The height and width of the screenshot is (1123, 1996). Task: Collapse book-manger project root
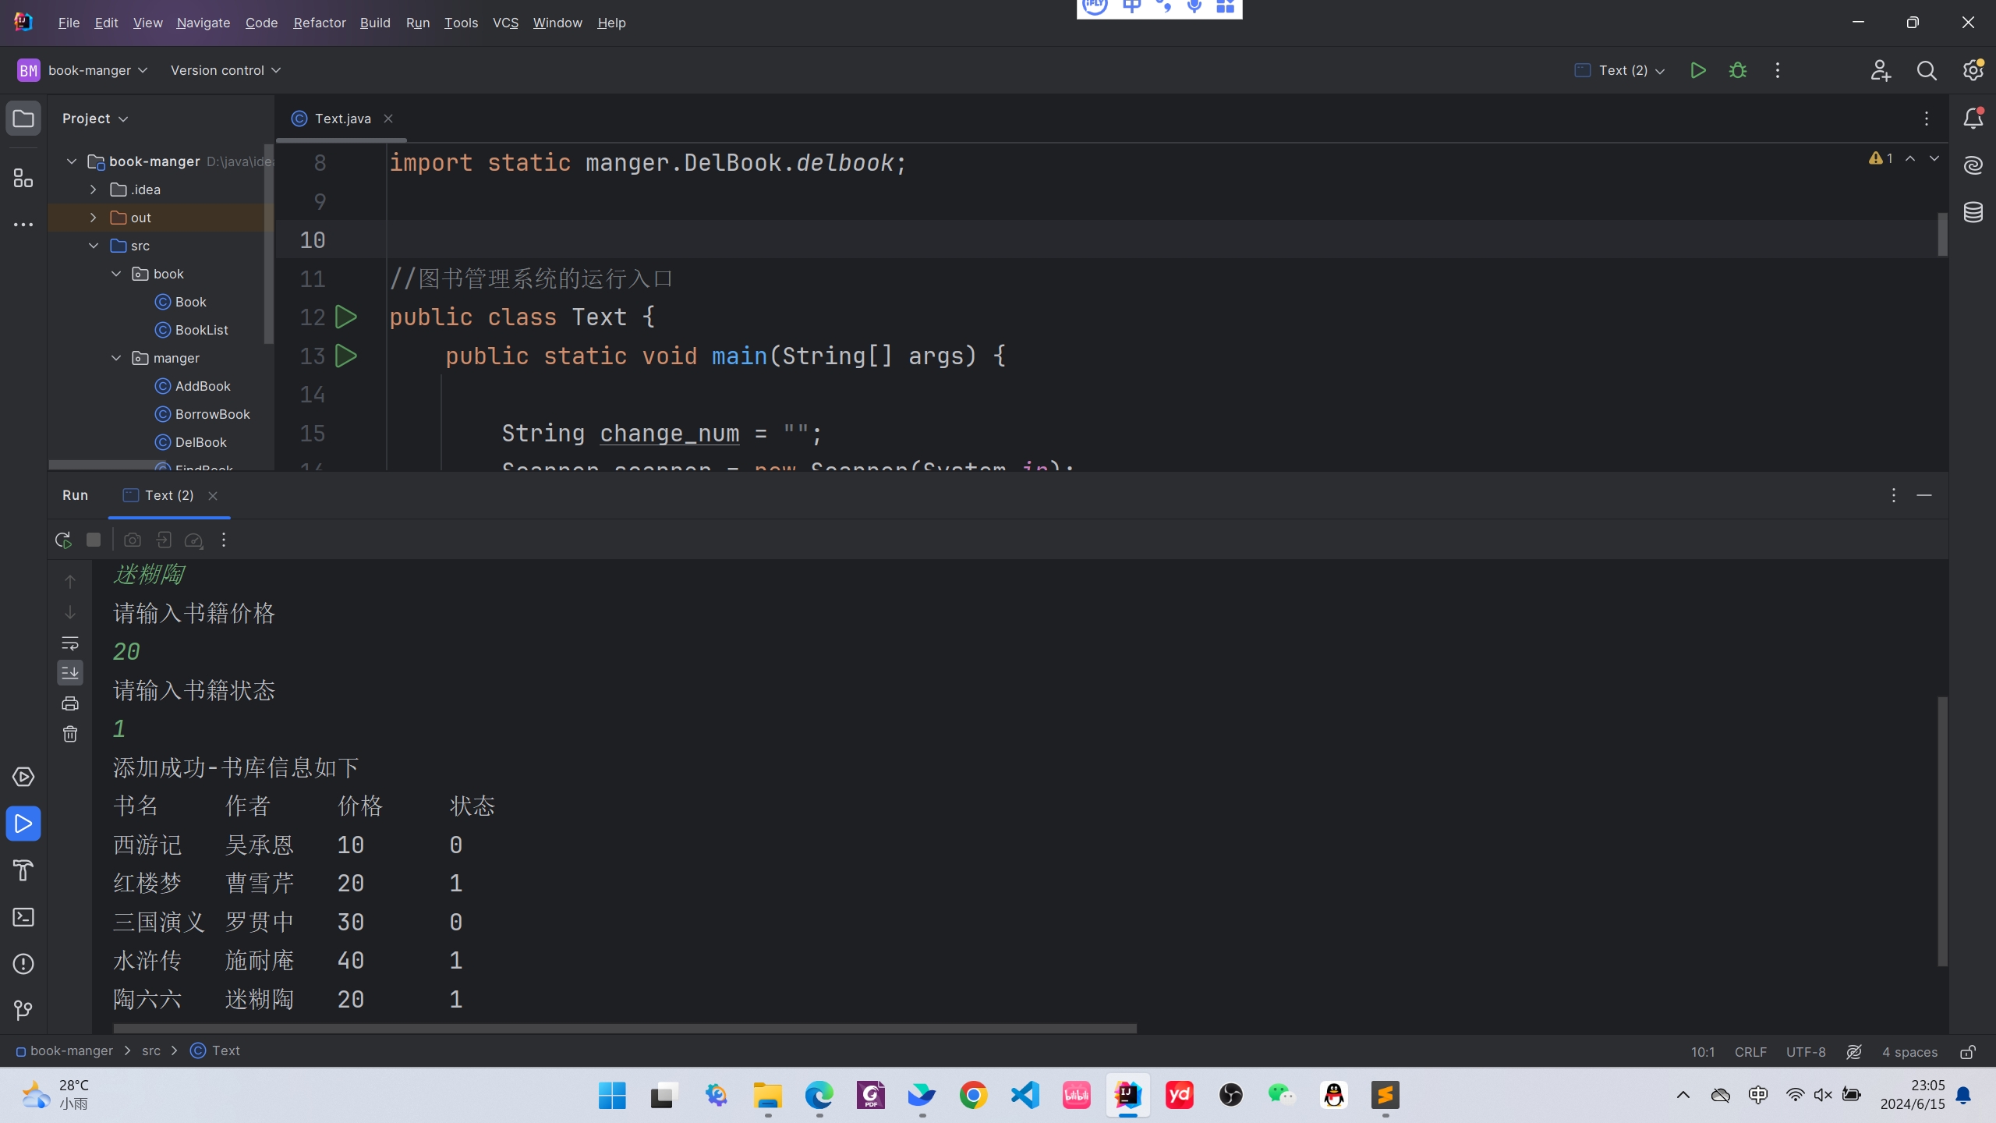click(72, 161)
